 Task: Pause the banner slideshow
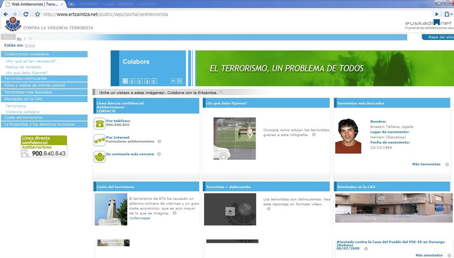(179, 81)
